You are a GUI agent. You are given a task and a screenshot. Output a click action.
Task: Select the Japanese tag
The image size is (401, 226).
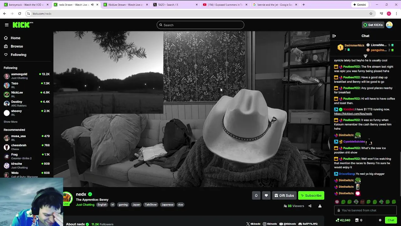(167, 205)
